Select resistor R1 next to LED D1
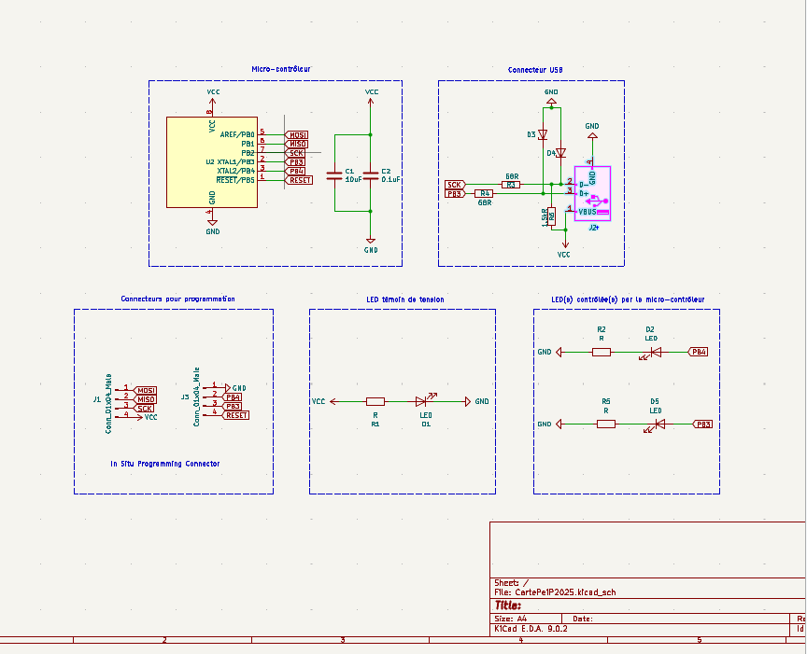This screenshot has width=807, height=654. tap(375, 401)
